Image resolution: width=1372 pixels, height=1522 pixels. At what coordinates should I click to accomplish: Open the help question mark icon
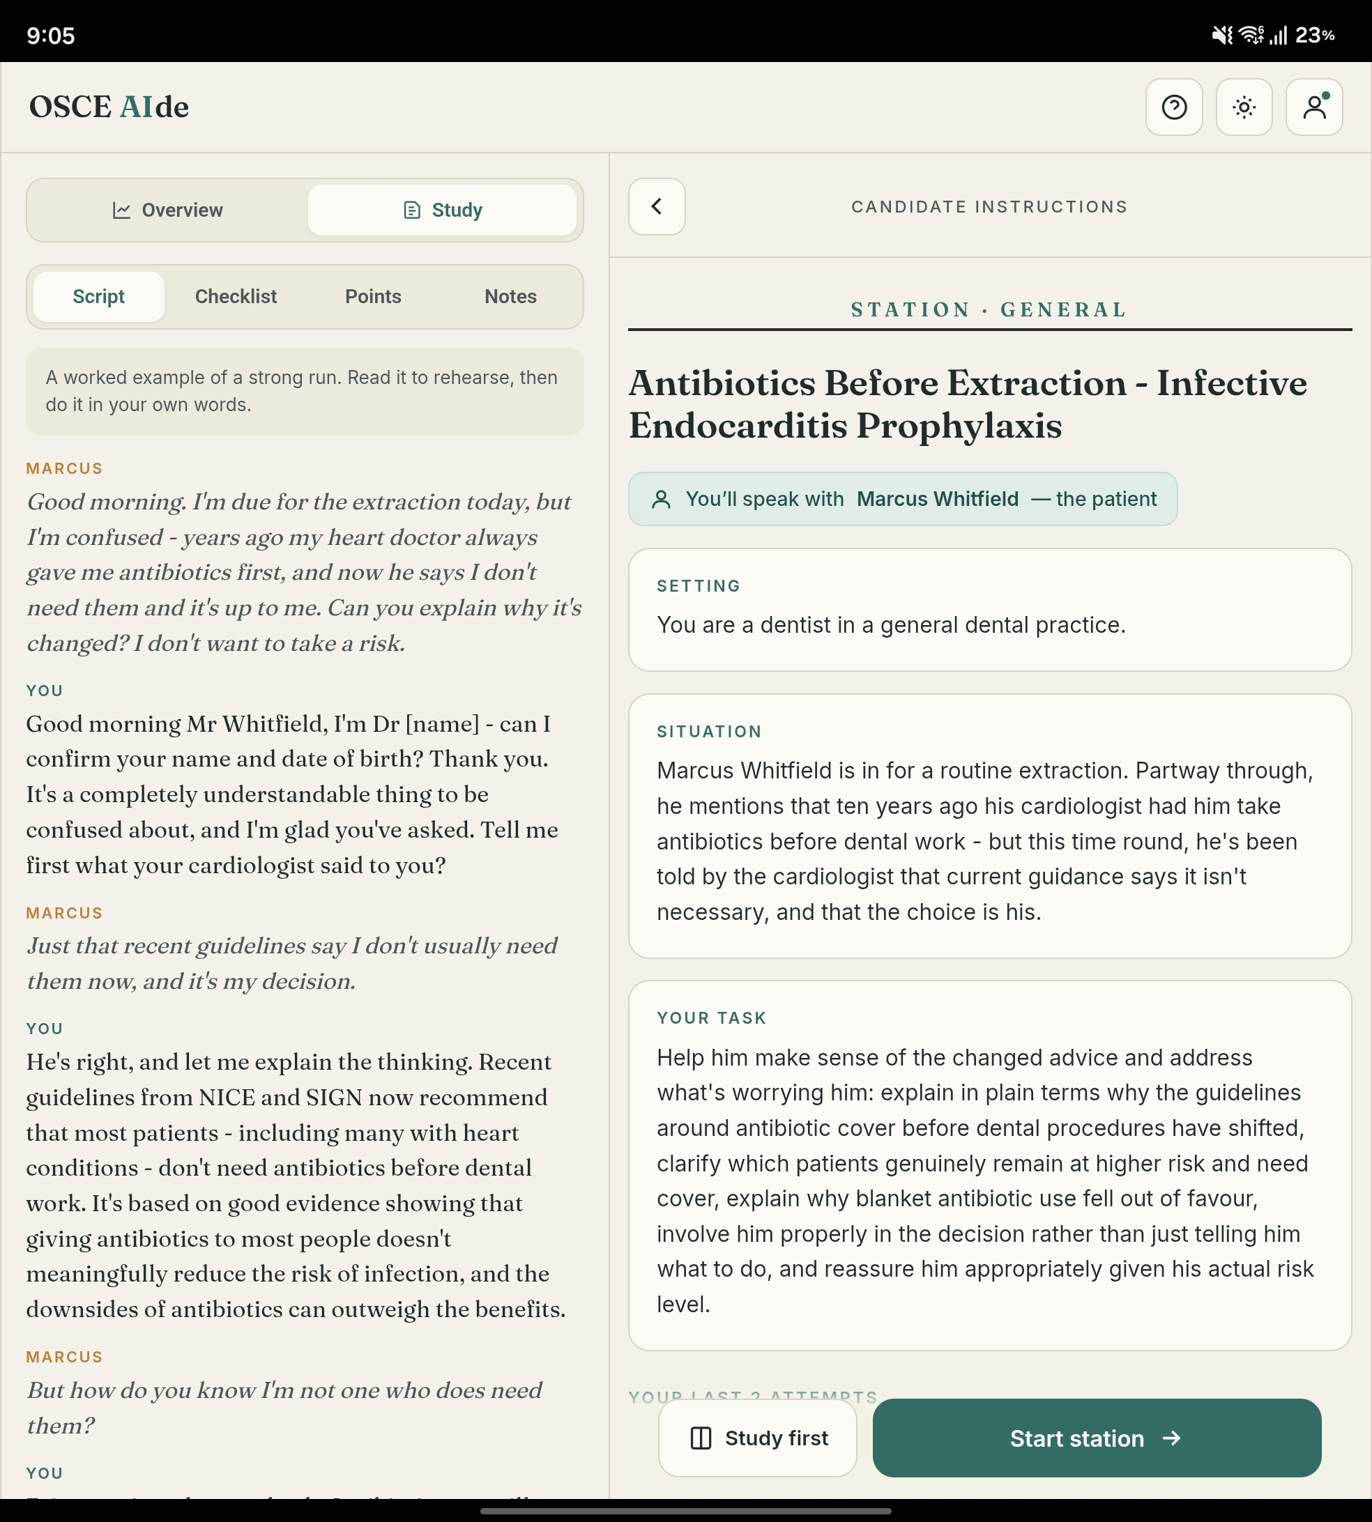coord(1174,107)
